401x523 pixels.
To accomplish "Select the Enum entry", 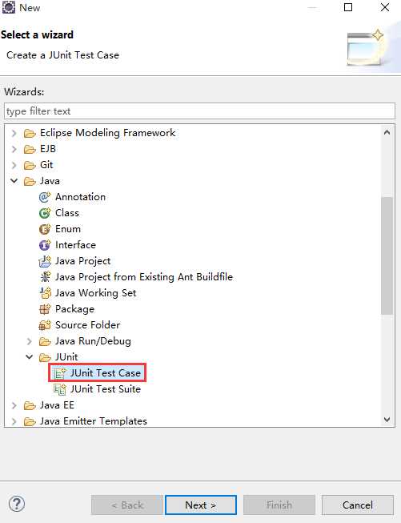I will 68,229.
